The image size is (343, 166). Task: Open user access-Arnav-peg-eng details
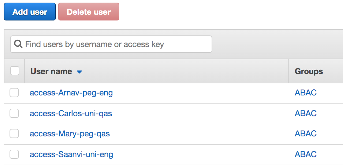click(x=71, y=93)
